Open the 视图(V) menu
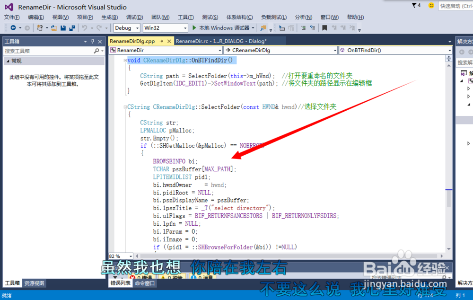The height and width of the screenshot is (300, 473). (61, 17)
